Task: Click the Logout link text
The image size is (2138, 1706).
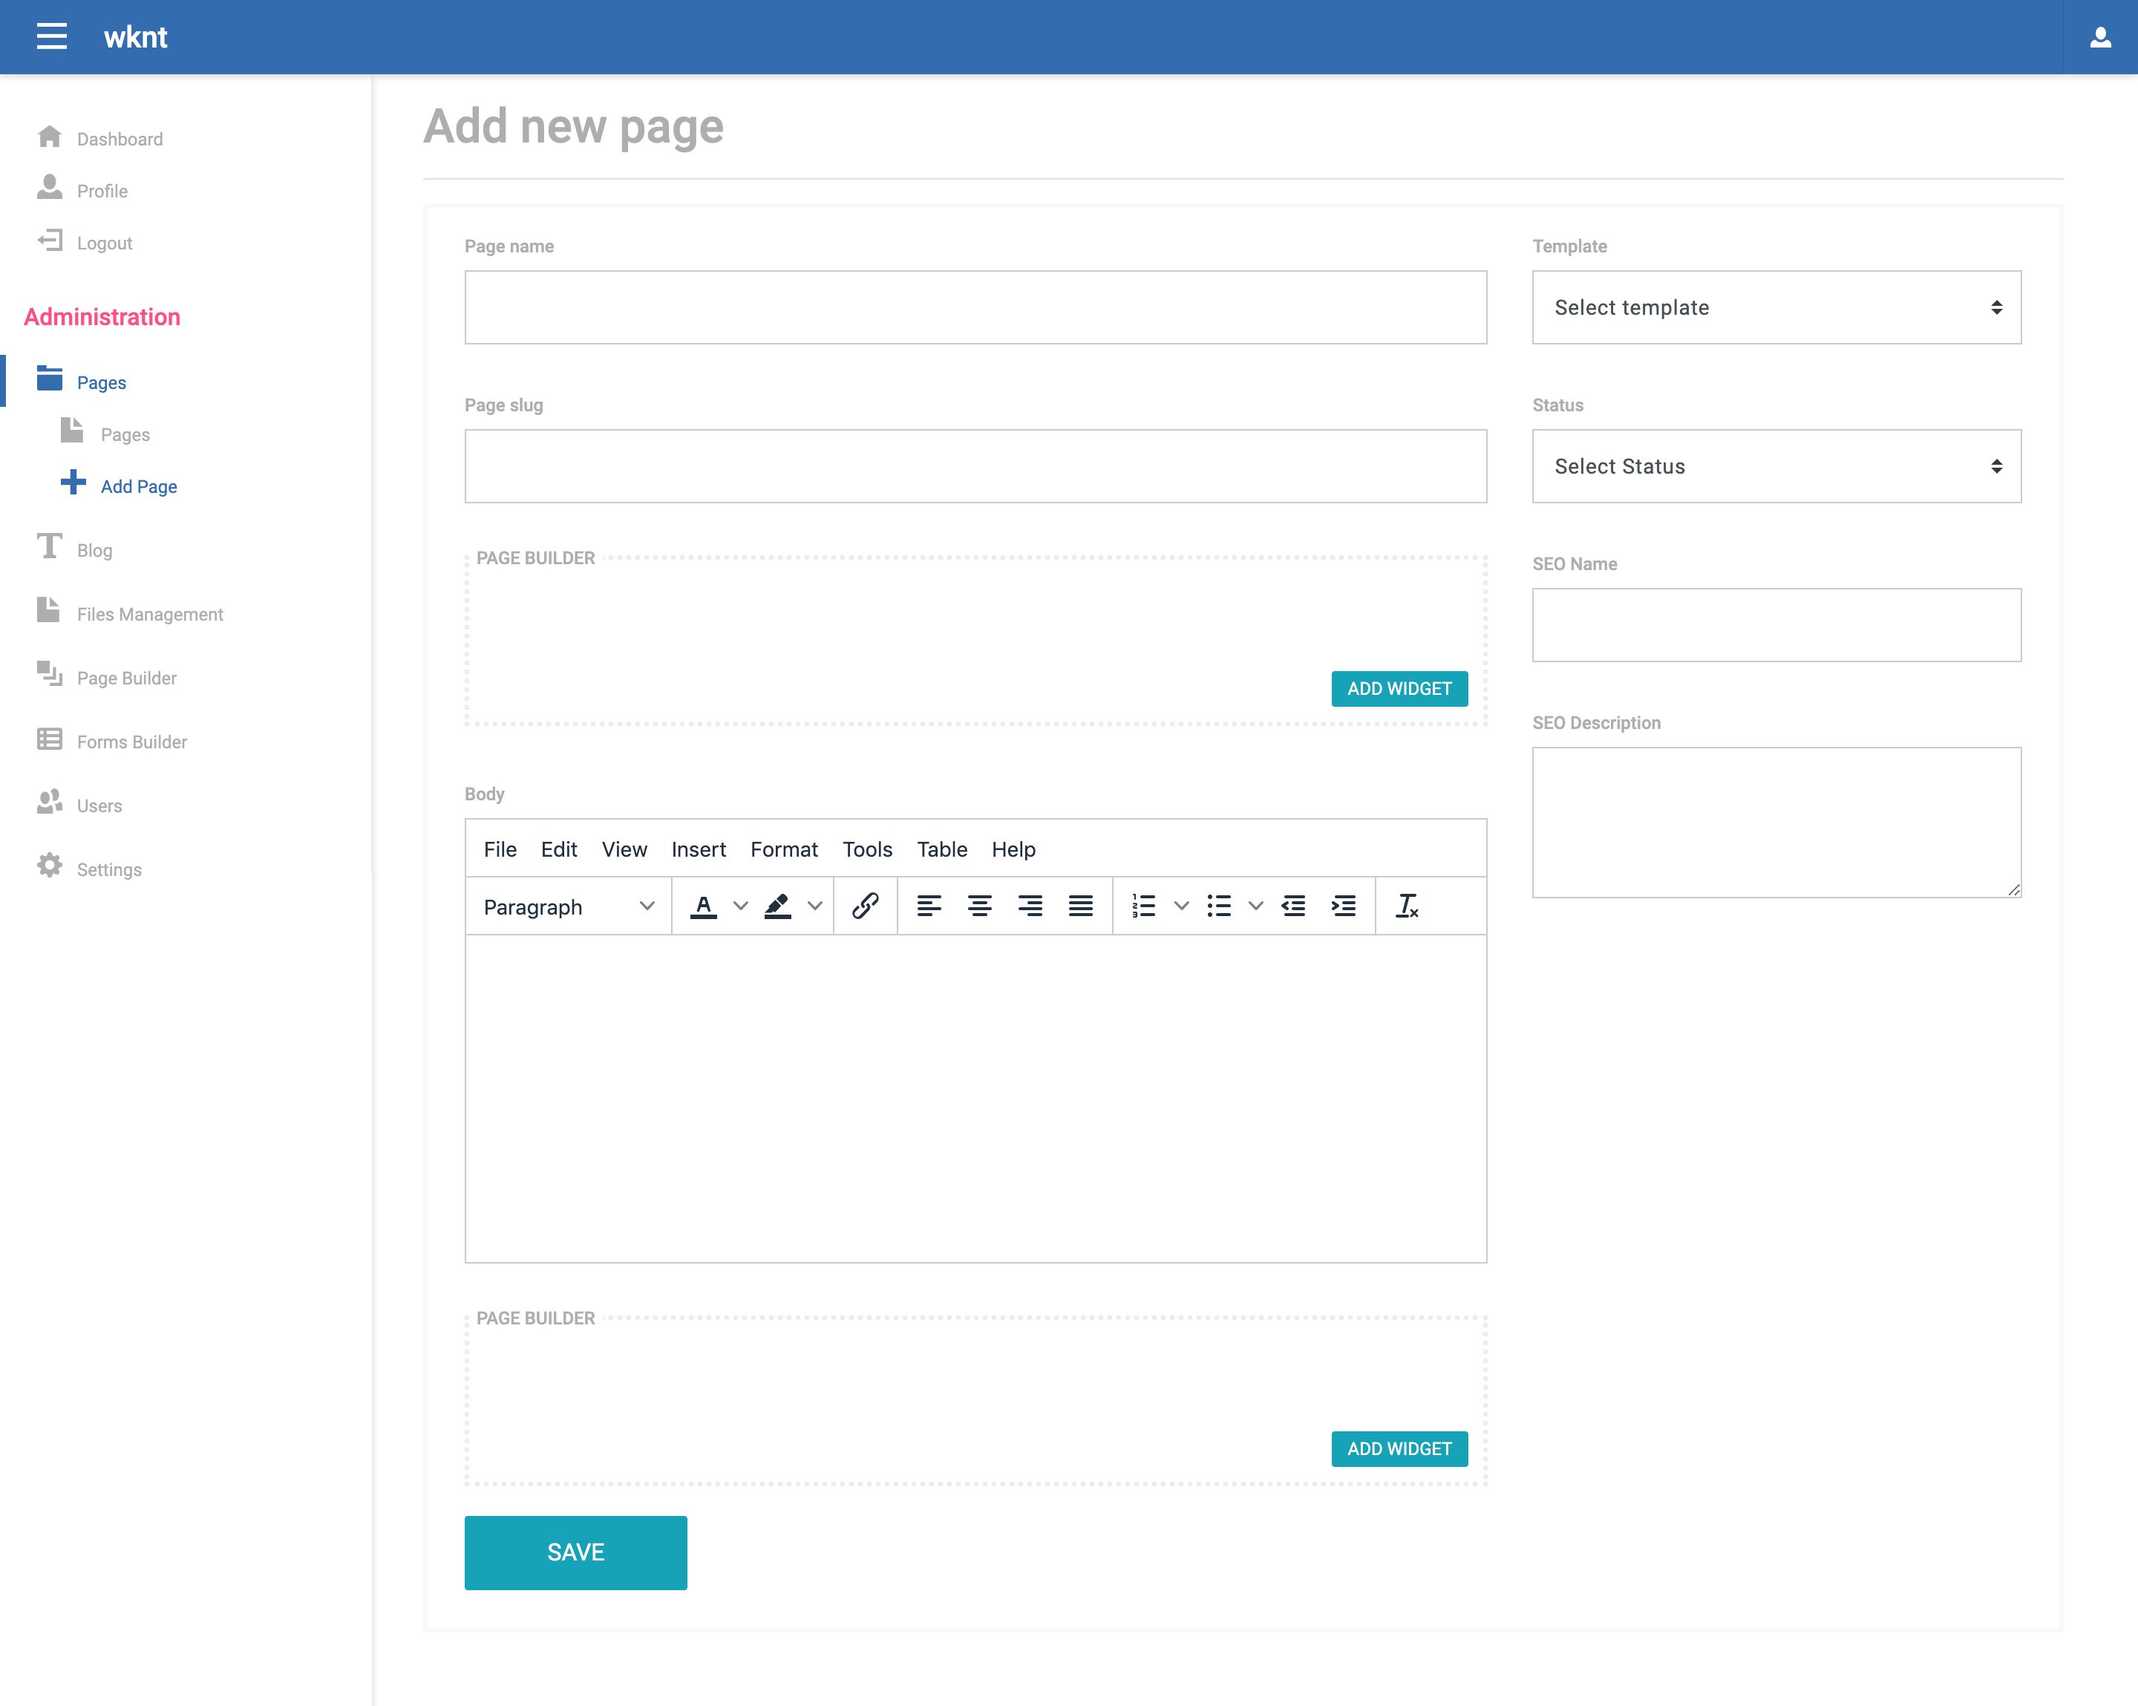Action: coord(104,243)
